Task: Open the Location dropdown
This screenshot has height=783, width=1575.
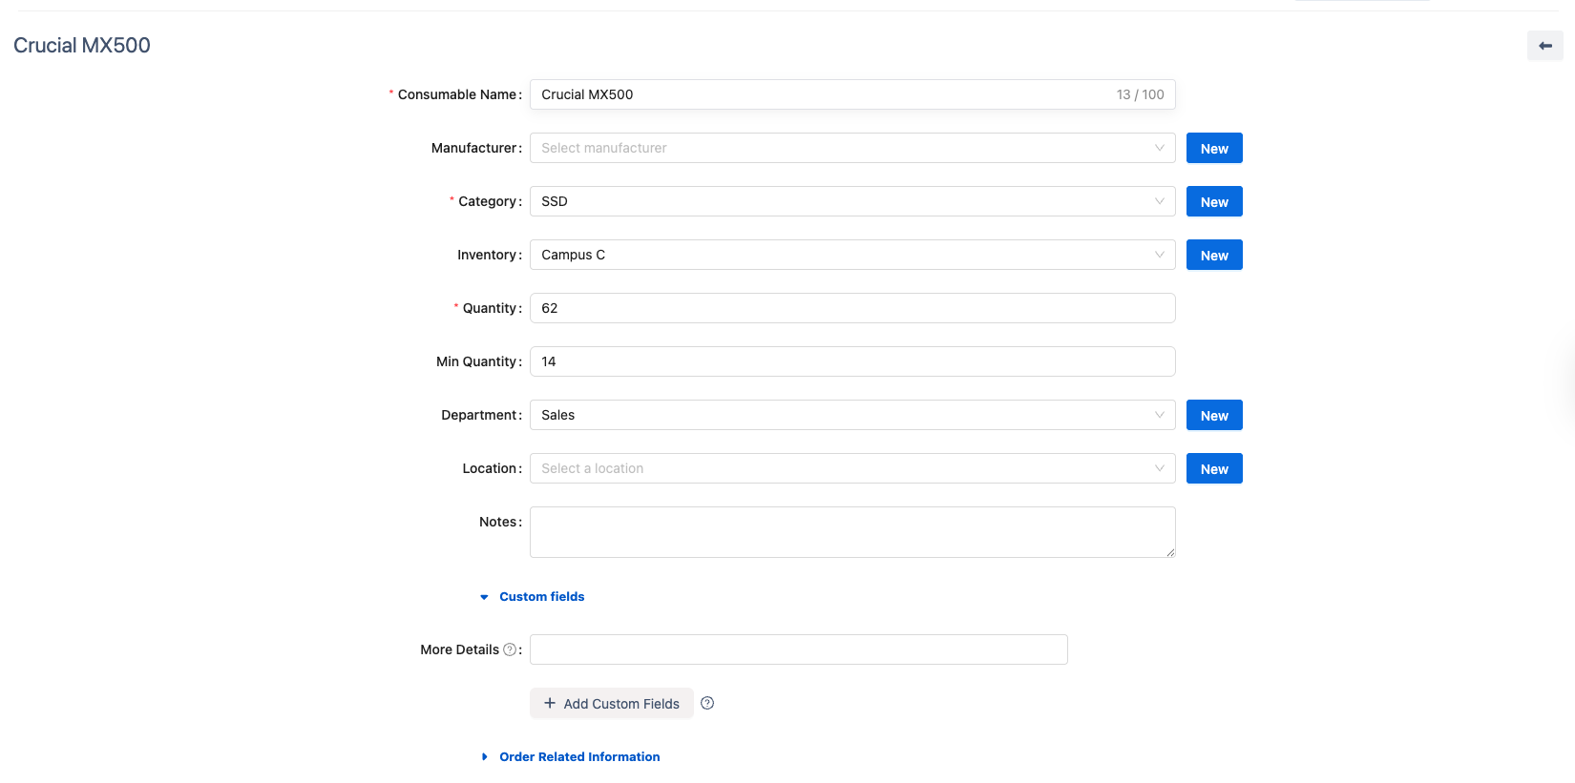Action: 851,468
